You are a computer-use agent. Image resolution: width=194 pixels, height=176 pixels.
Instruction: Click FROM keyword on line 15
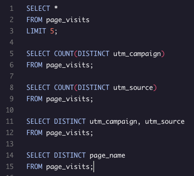pyautogui.click(x=34, y=167)
